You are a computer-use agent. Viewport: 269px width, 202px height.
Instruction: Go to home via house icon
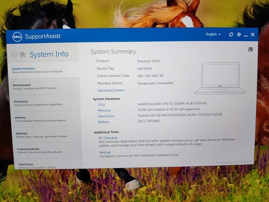coord(23,54)
